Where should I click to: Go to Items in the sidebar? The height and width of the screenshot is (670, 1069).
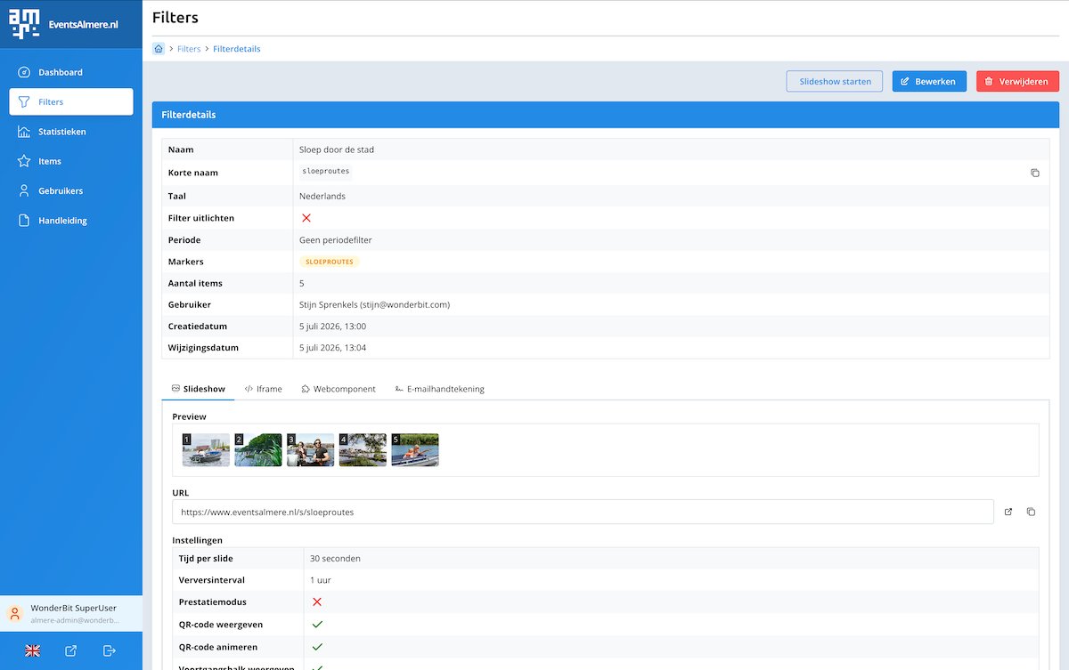tap(71, 161)
